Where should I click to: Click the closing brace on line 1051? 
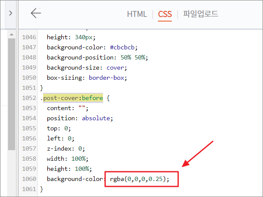click(42, 88)
